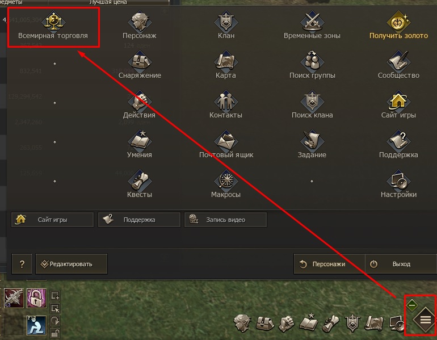Screen dimensions: 437x340
Task: Toggle main menu hamburger diamond button
Action: (x=425, y=320)
